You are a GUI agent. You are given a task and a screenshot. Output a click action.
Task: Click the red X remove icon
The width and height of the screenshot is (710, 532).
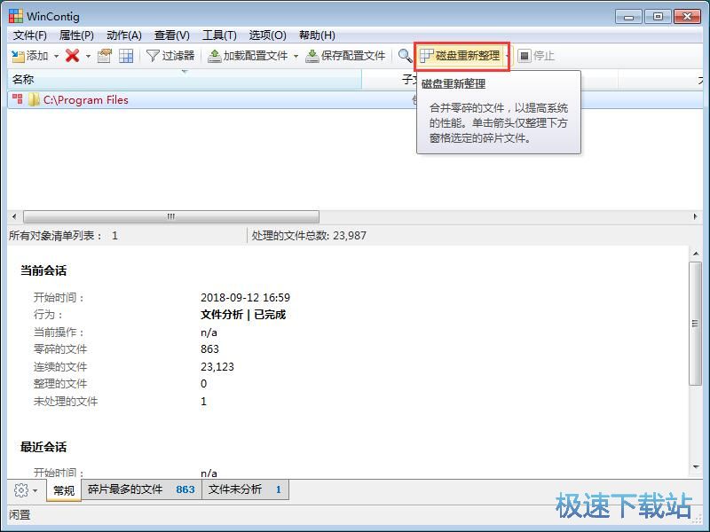pos(73,56)
